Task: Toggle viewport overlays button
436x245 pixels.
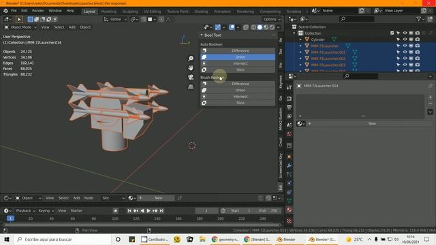Action: click(x=232, y=27)
